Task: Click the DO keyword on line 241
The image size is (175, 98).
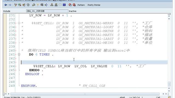Action: point(31,54)
